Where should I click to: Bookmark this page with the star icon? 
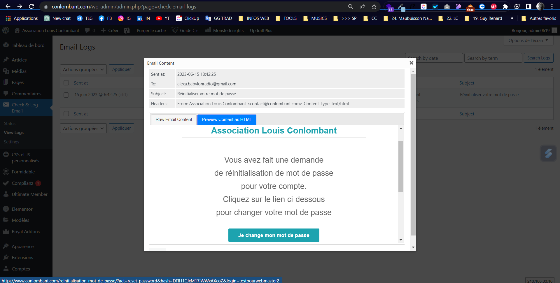point(374,6)
